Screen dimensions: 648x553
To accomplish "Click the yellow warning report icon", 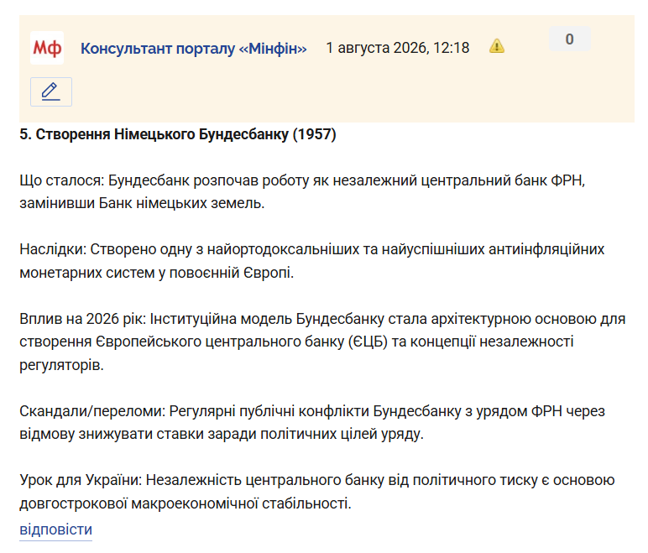I will click(x=497, y=46).
